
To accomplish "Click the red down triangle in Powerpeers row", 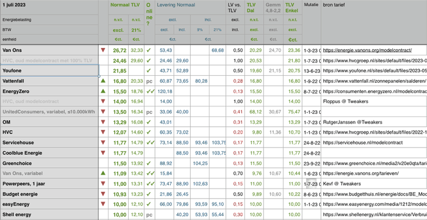I will [x=103, y=184].
